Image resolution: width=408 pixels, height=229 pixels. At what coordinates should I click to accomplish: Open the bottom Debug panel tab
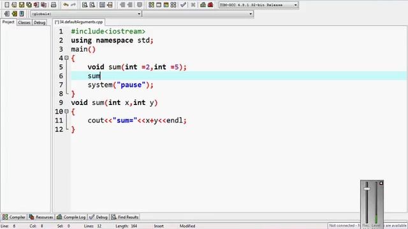[x=98, y=217]
